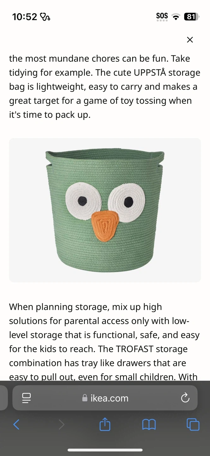Tap the battery level indicator showing 81
The height and width of the screenshot is (456, 210).
(191, 17)
